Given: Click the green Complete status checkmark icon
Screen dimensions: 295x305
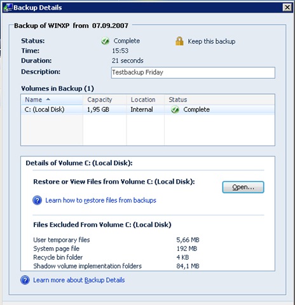Looking at the screenshot, I should tap(105, 41).
